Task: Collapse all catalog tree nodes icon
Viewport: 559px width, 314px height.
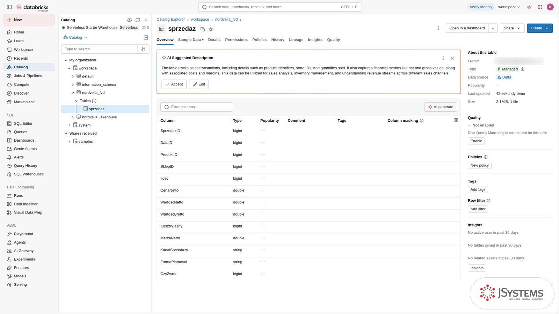Action: [x=146, y=38]
